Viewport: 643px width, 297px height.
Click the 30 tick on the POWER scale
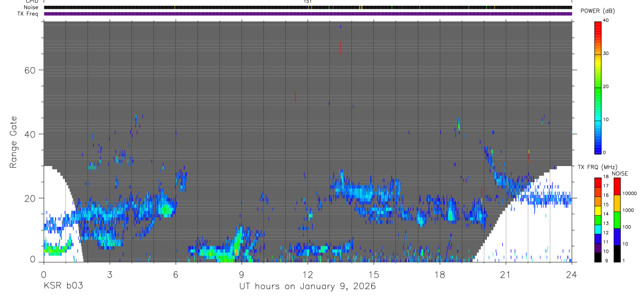coord(605,54)
